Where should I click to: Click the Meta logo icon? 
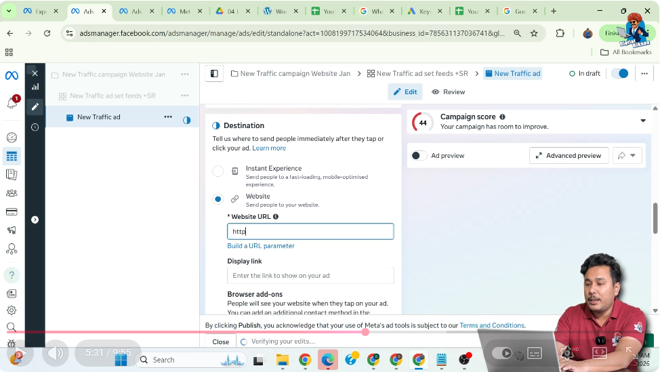click(x=12, y=75)
